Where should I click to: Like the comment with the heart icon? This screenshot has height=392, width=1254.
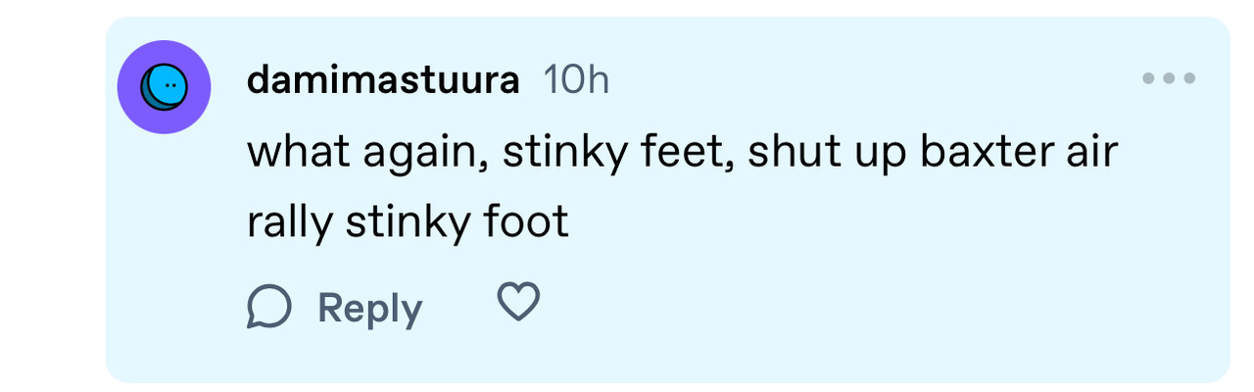518,302
